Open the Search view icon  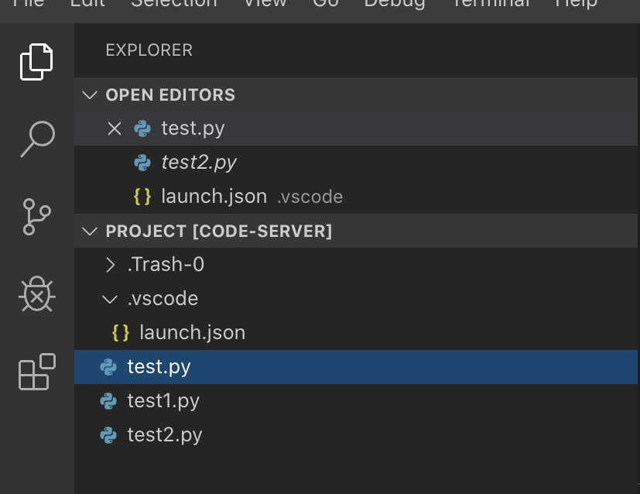(36, 139)
